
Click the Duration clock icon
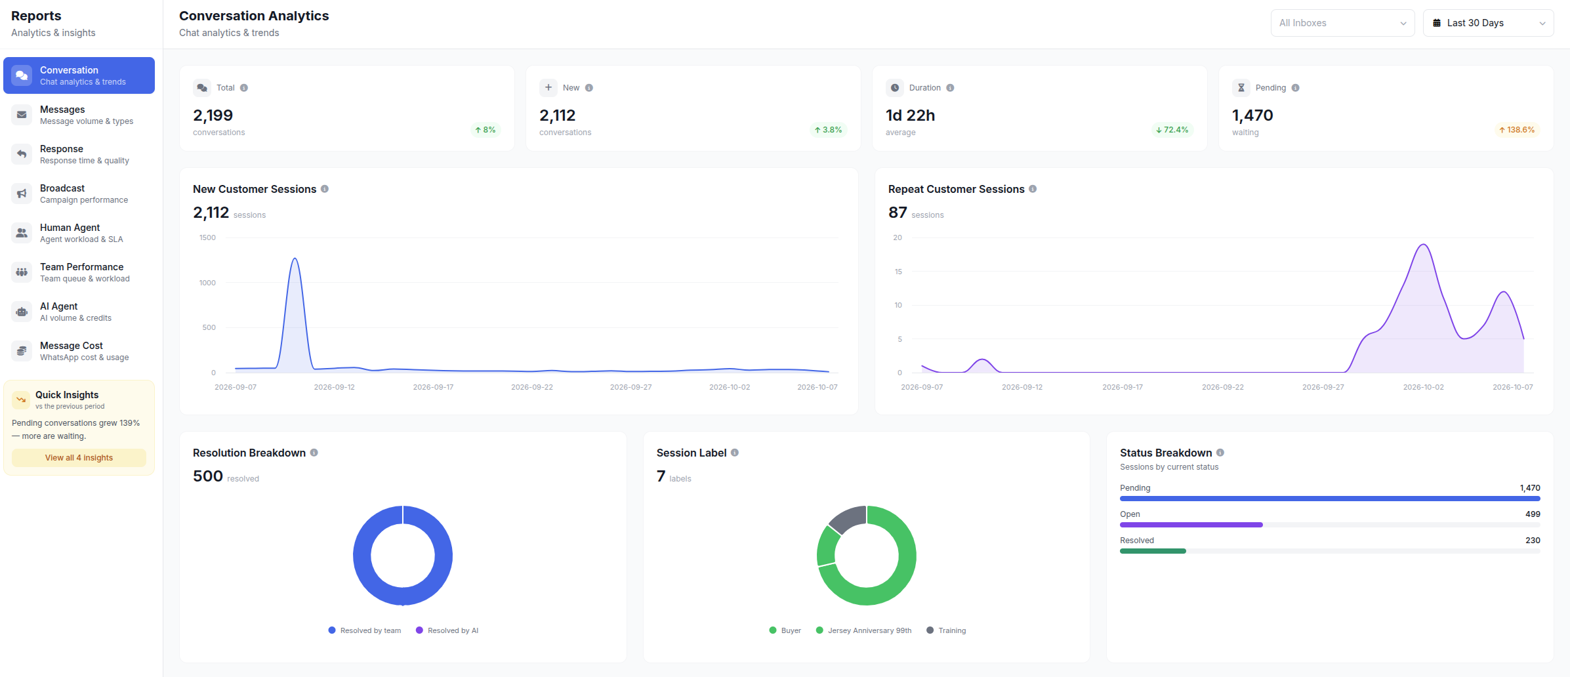pyautogui.click(x=895, y=87)
